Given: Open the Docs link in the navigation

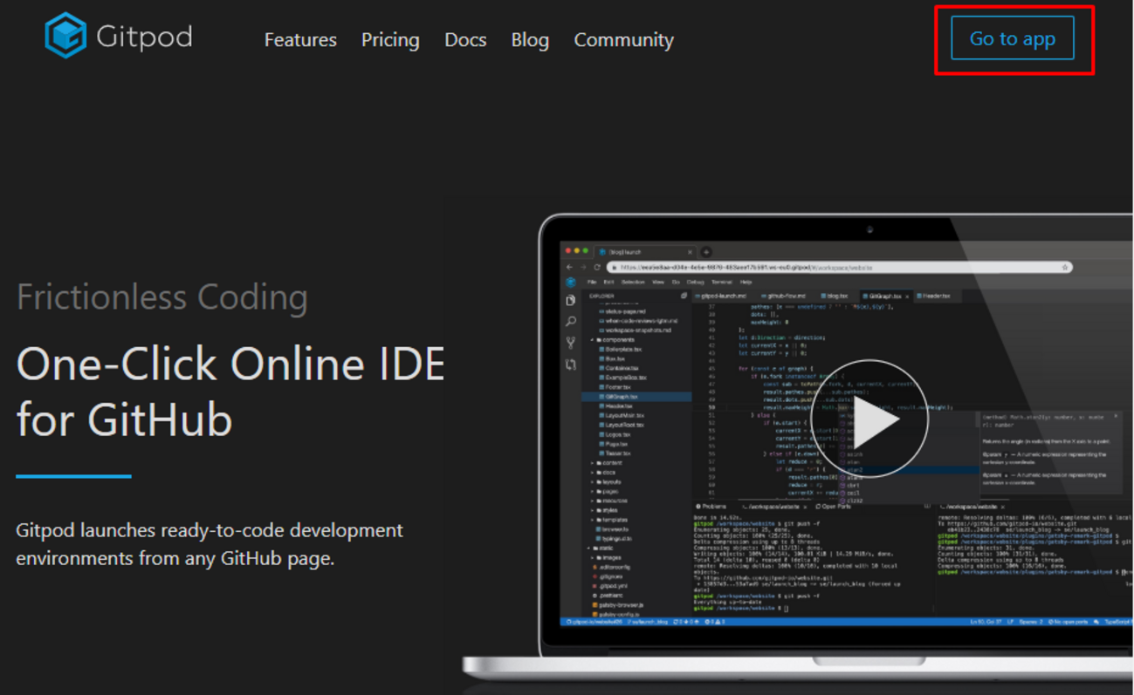Looking at the screenshot, I should [465, 40].
